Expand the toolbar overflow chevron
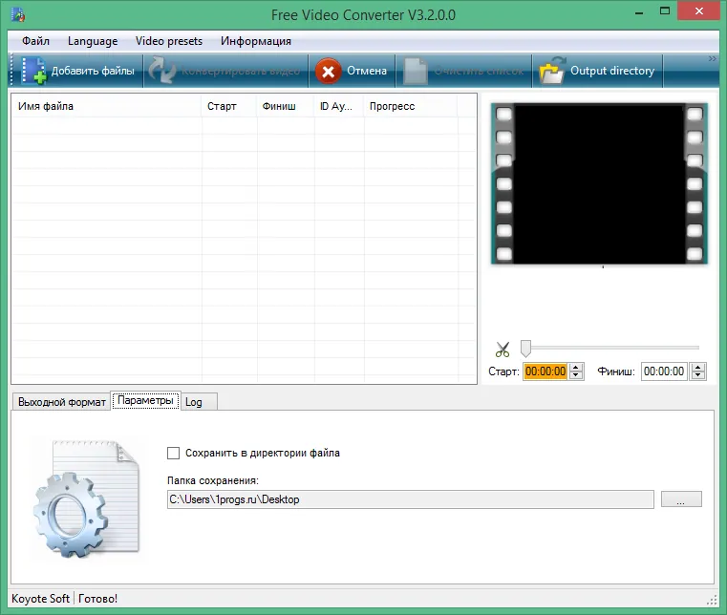This screenshot has height=615, width=727. coord(712,59)
